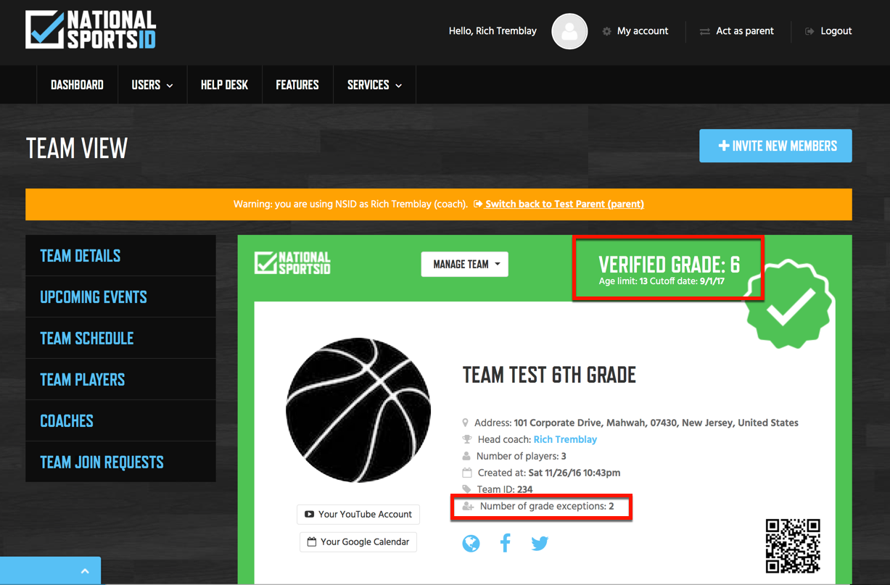Screen dimensions: 890x585
Task: Click the Hello, Rich Tremblay greeting
Action: 493,31
